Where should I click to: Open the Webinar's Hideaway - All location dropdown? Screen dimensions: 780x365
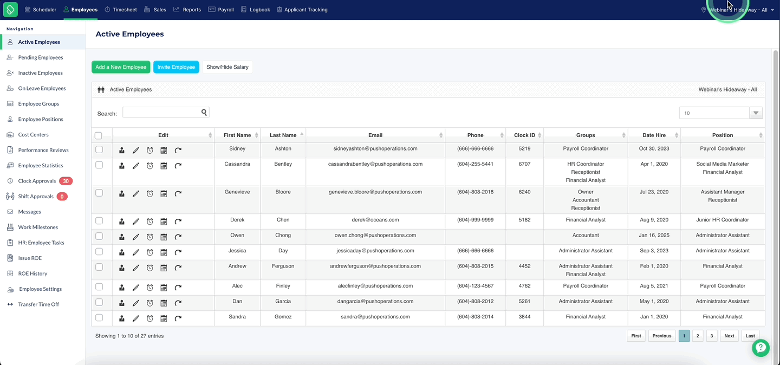(738, 10)
